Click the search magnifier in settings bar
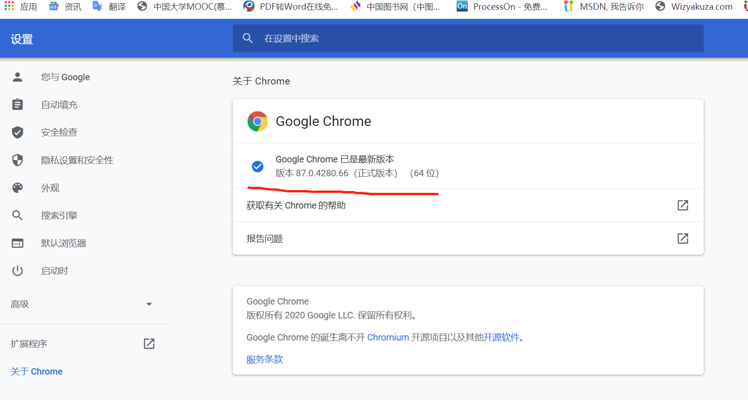This screenshot has width=748, height=400. click(248, 38)
